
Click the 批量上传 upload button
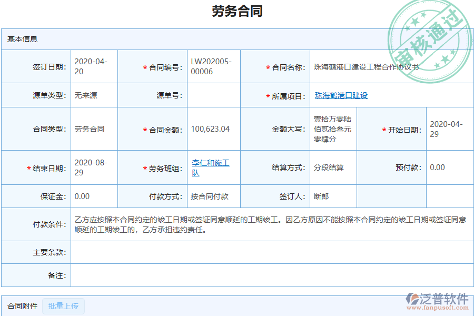(x=63, y=306)
